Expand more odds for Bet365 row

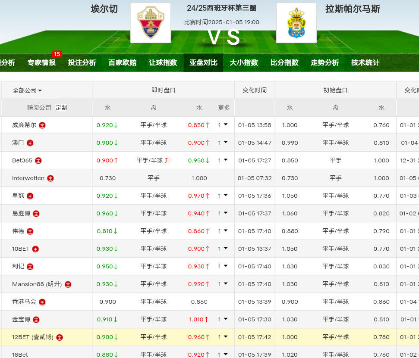[223, 160]
